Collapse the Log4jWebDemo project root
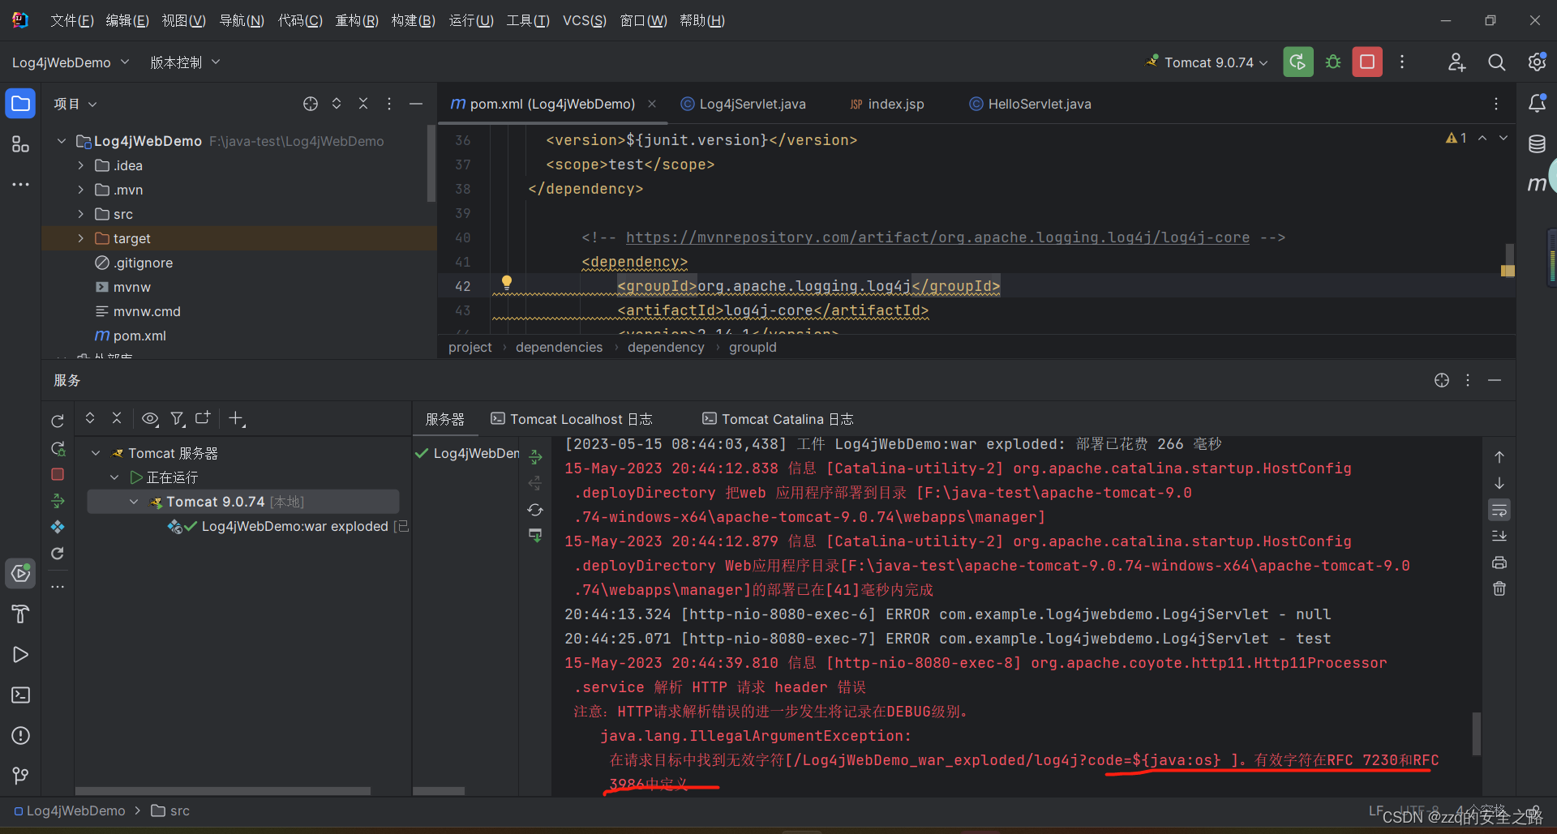The image size is (1557, 834). point(62,141)
